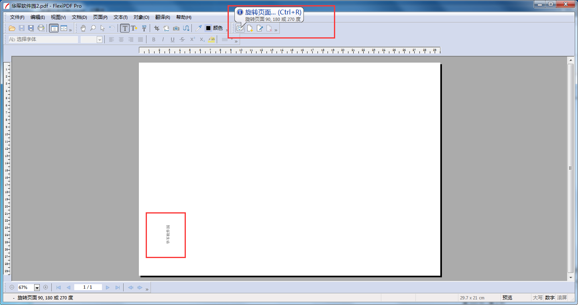
Task: Click the next view forward arrow
Action: click(140, 287)
